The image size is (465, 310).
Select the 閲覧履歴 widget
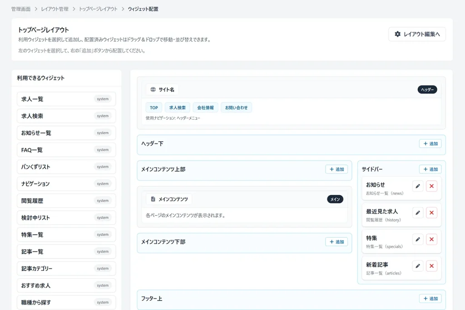click(x=66, y=201)
